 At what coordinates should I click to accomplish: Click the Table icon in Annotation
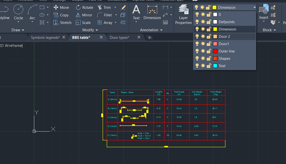[166, 23]
